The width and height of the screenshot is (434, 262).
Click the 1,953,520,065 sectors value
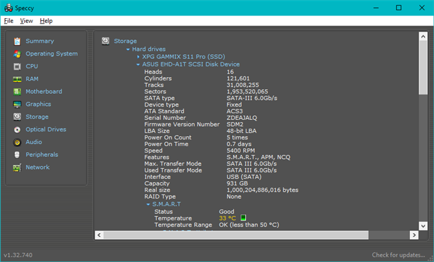point(247,91)
